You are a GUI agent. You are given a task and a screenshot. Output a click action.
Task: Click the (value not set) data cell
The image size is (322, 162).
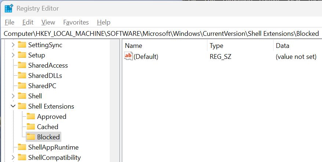coord(296,56)
